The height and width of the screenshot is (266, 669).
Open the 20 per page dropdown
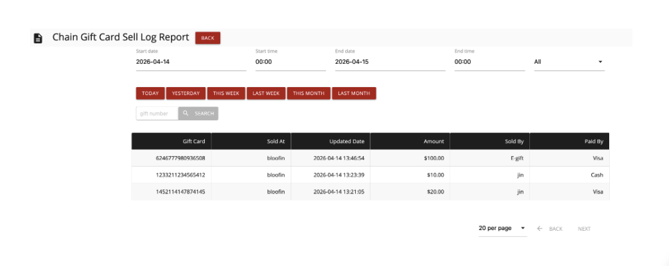click(x=503, y=228)
